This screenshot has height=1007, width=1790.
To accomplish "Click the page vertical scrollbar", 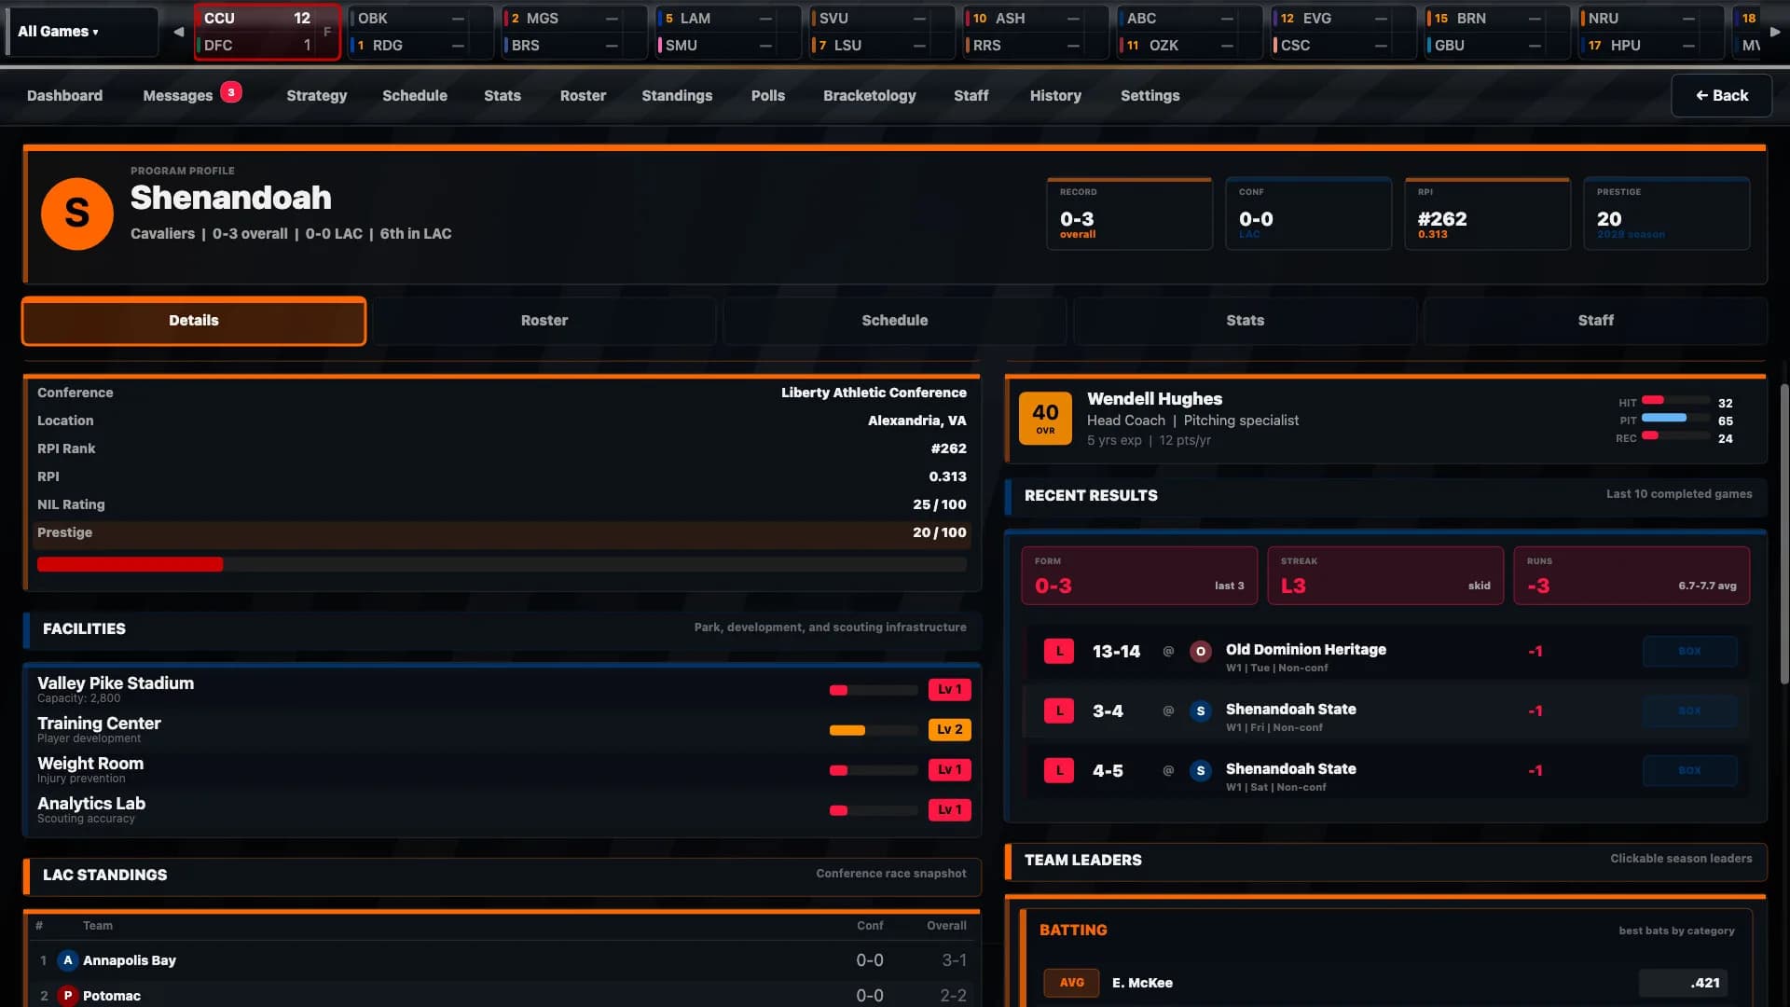I will click(x=1784, y=534).
